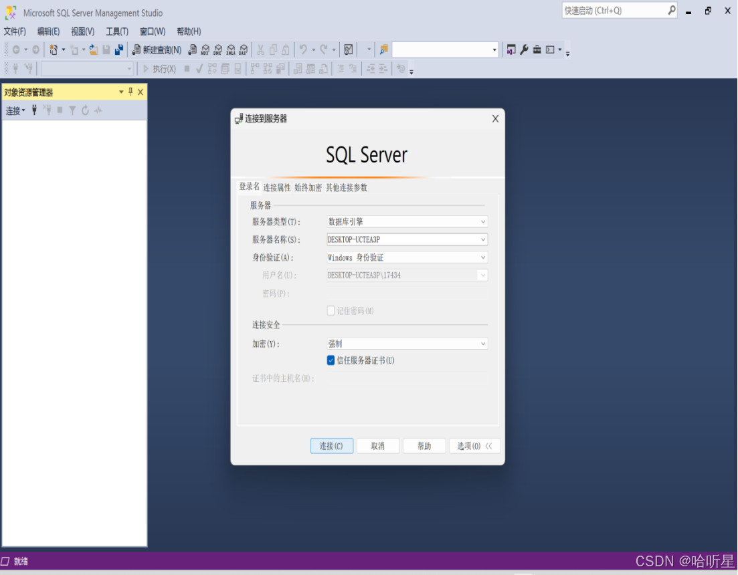Viewport: 738px width, 575px height.
Task: Click the Database Engine Query icon
Action: pos(193,50)
